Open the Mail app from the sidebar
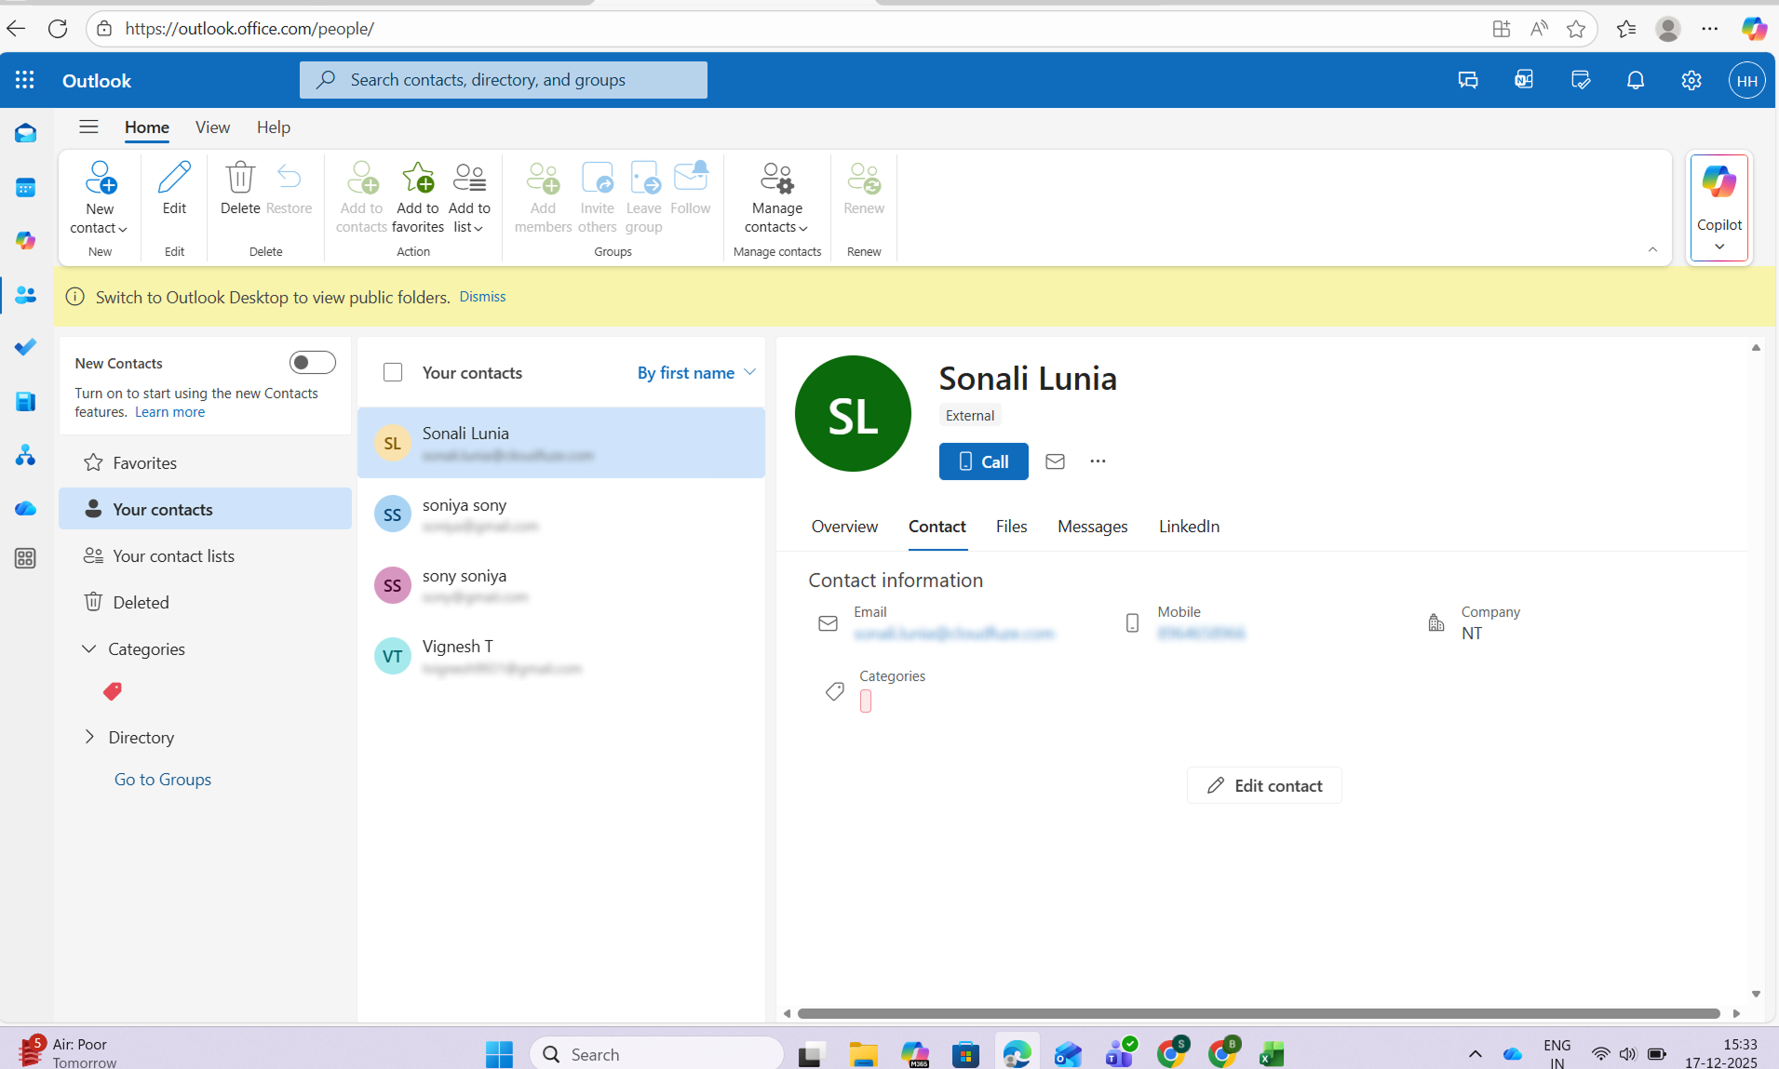 25,133
